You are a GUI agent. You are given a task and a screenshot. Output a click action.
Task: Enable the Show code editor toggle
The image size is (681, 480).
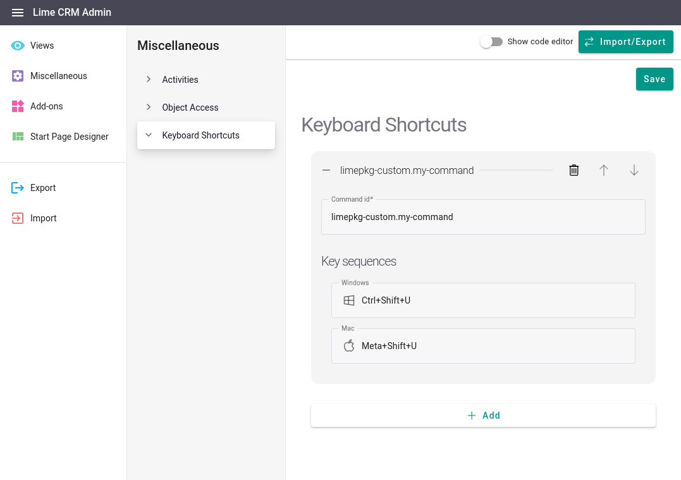click(x=492, y=41)
